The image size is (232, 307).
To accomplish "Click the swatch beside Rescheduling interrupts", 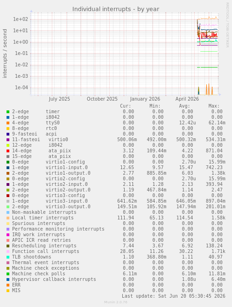I will 8,246.
